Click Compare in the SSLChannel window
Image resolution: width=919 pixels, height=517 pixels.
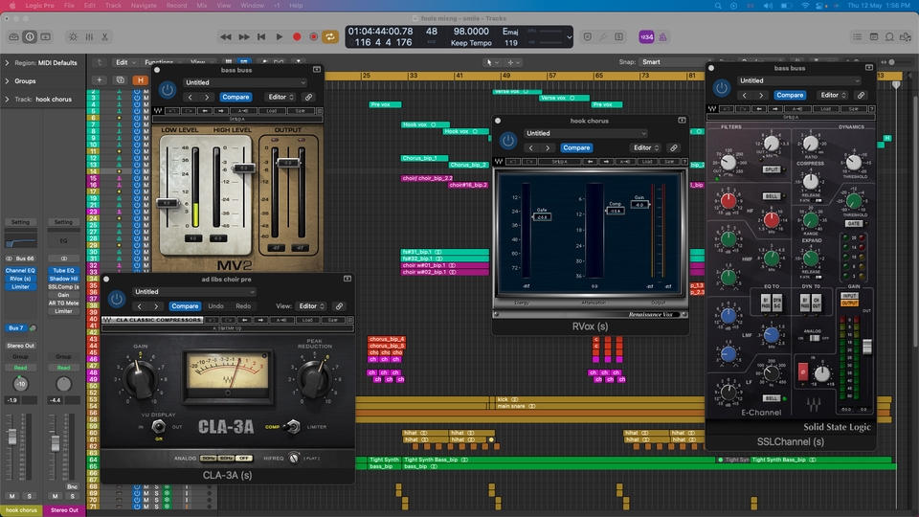[x=790, y=95]
